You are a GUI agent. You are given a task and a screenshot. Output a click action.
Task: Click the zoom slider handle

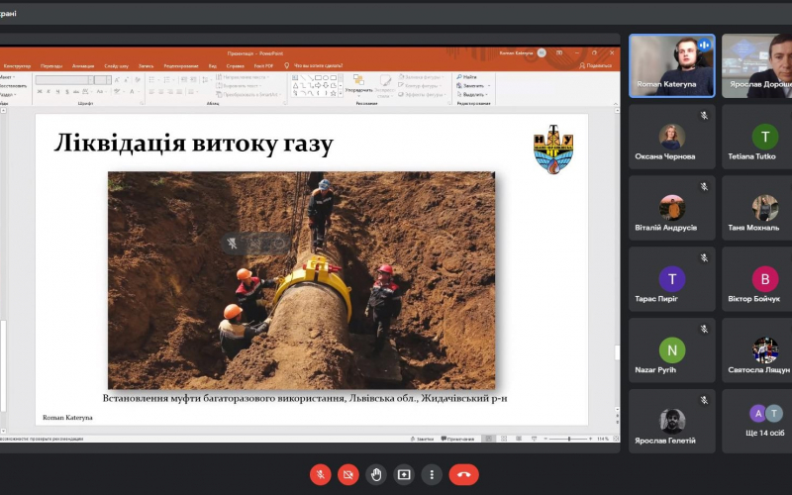click(x=569, y=439)
